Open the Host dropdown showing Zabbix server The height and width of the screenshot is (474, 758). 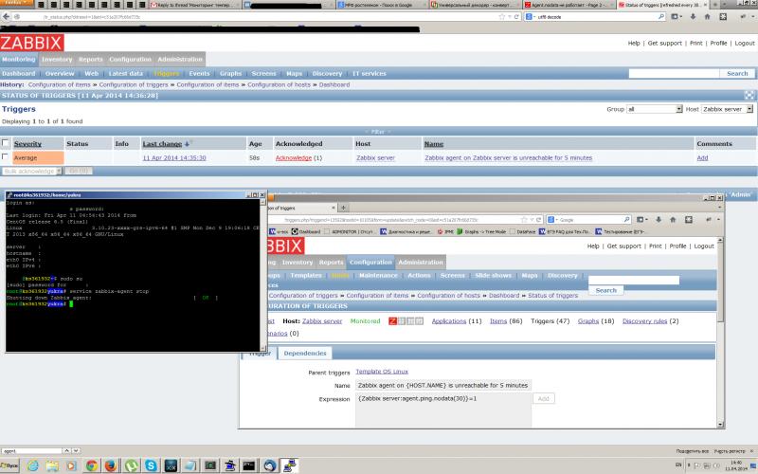tap(727, 109)
